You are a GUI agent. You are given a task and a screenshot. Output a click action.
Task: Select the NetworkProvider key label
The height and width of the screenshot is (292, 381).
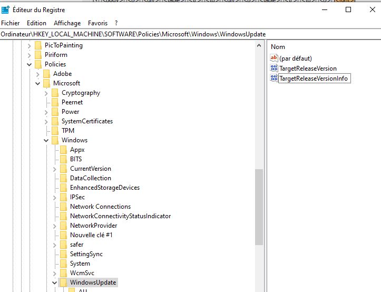[94, 226]
